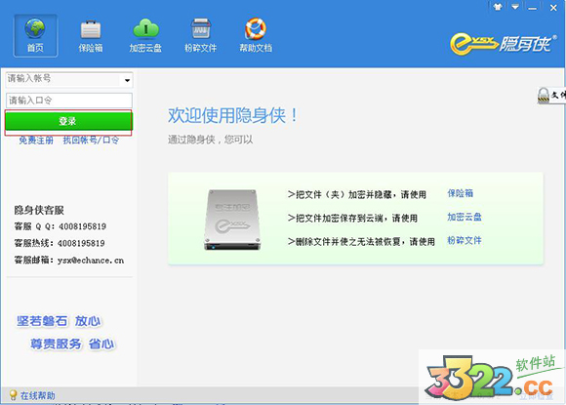Click the lightbulb icon beside 在线帮助
Image resolution: width=566 pixels, height=405 pixels.
[13, 395]
